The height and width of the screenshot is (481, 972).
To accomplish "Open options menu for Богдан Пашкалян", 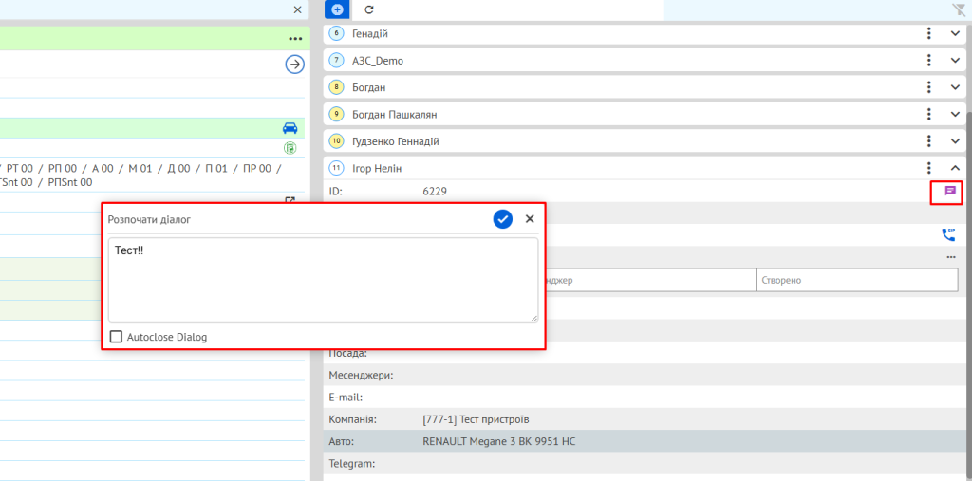I will coord(928,114).
